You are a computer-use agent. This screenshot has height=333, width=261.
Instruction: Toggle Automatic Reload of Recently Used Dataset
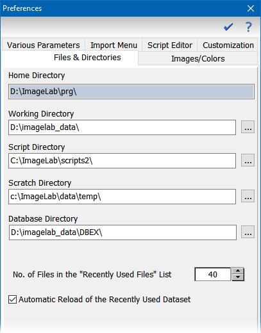click(12, 299)
